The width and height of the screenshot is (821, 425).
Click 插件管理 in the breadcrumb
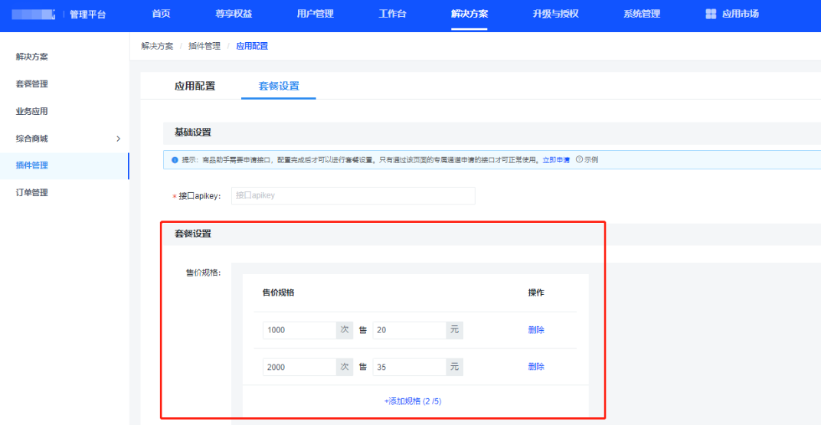click(204, 46)
